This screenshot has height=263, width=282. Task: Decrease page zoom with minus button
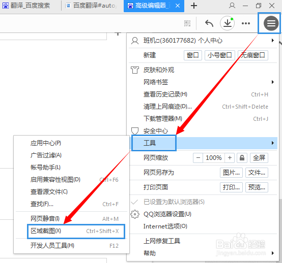(x=198, y=158)
